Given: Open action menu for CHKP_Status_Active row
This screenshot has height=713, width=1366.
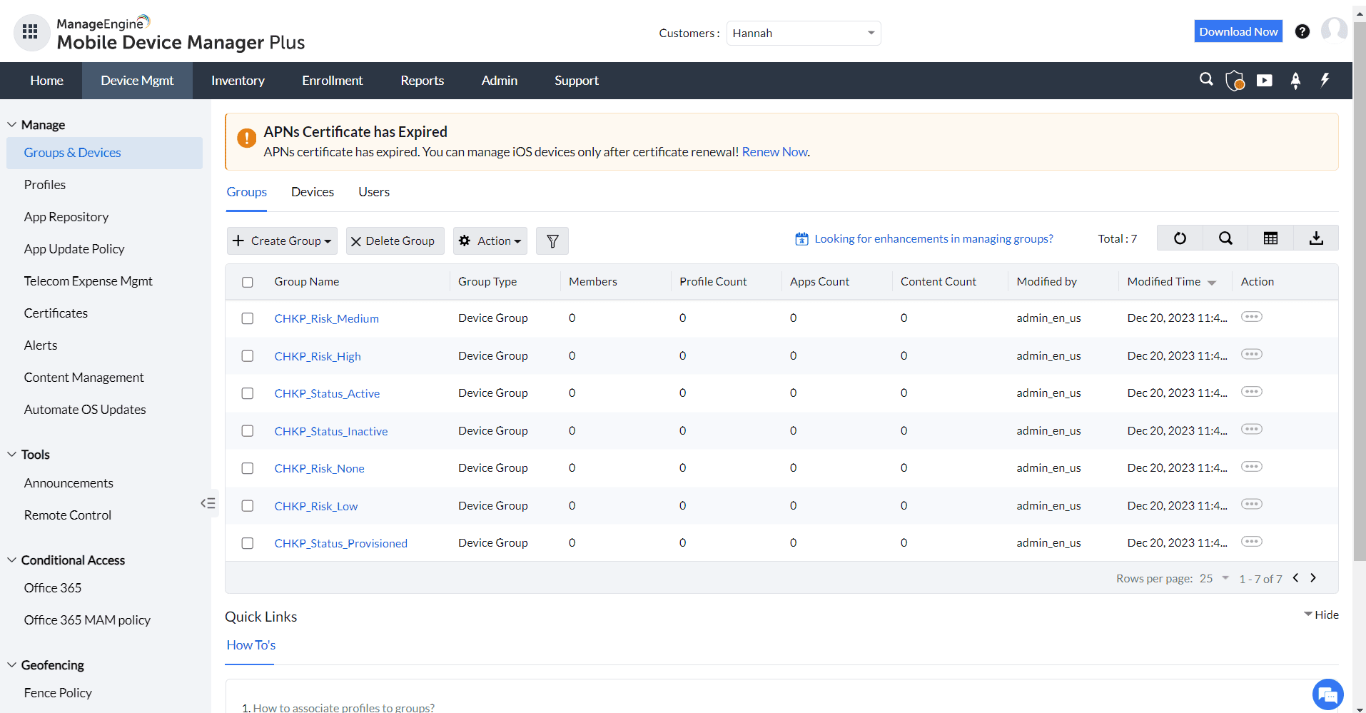Looking at the screenshot, I should point(1252,392).
